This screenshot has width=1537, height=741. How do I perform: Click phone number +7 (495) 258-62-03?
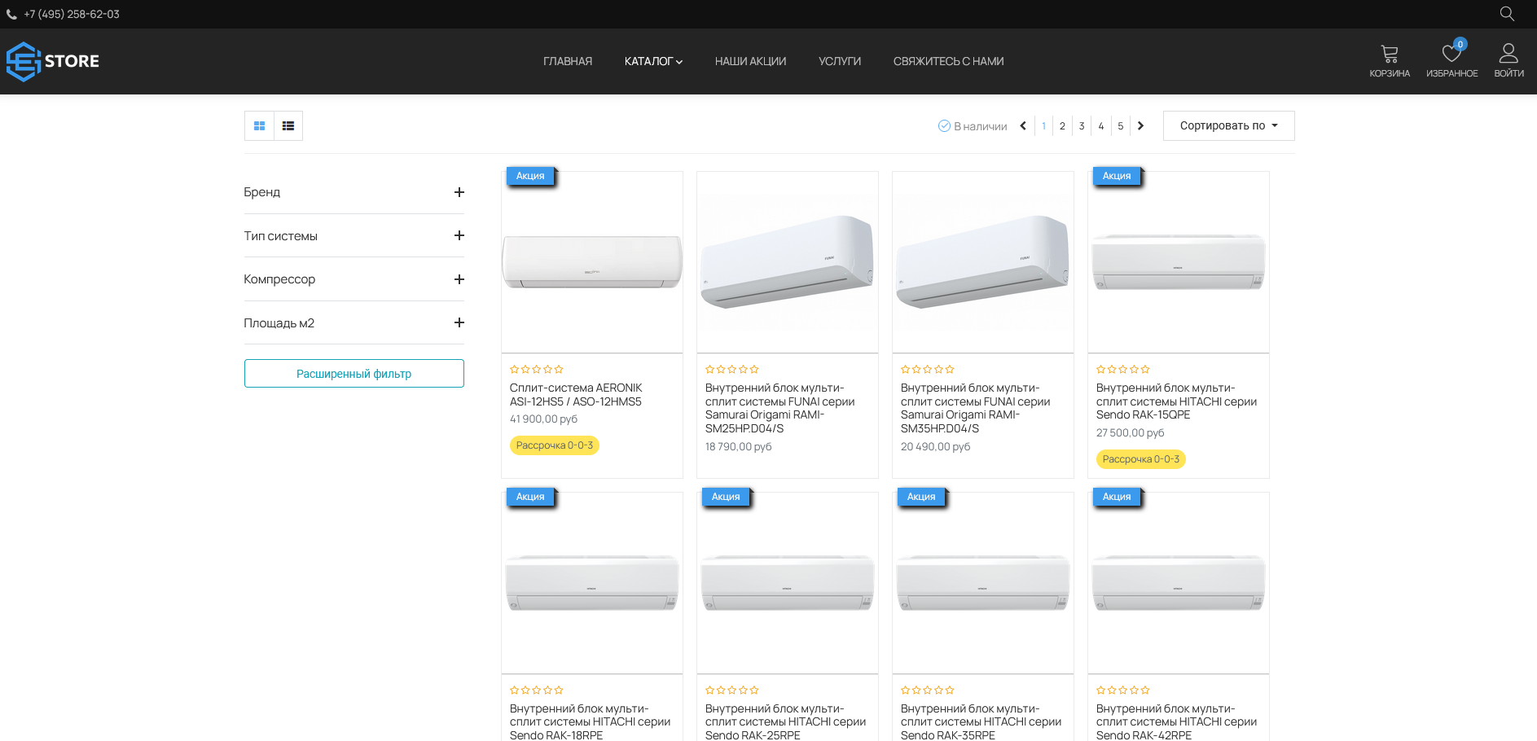click(72, 15)
